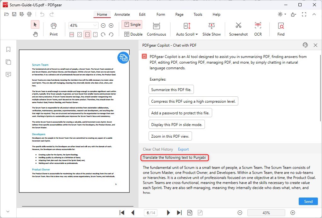Open the Find tool
322x218 pixels.
[281, 29]
